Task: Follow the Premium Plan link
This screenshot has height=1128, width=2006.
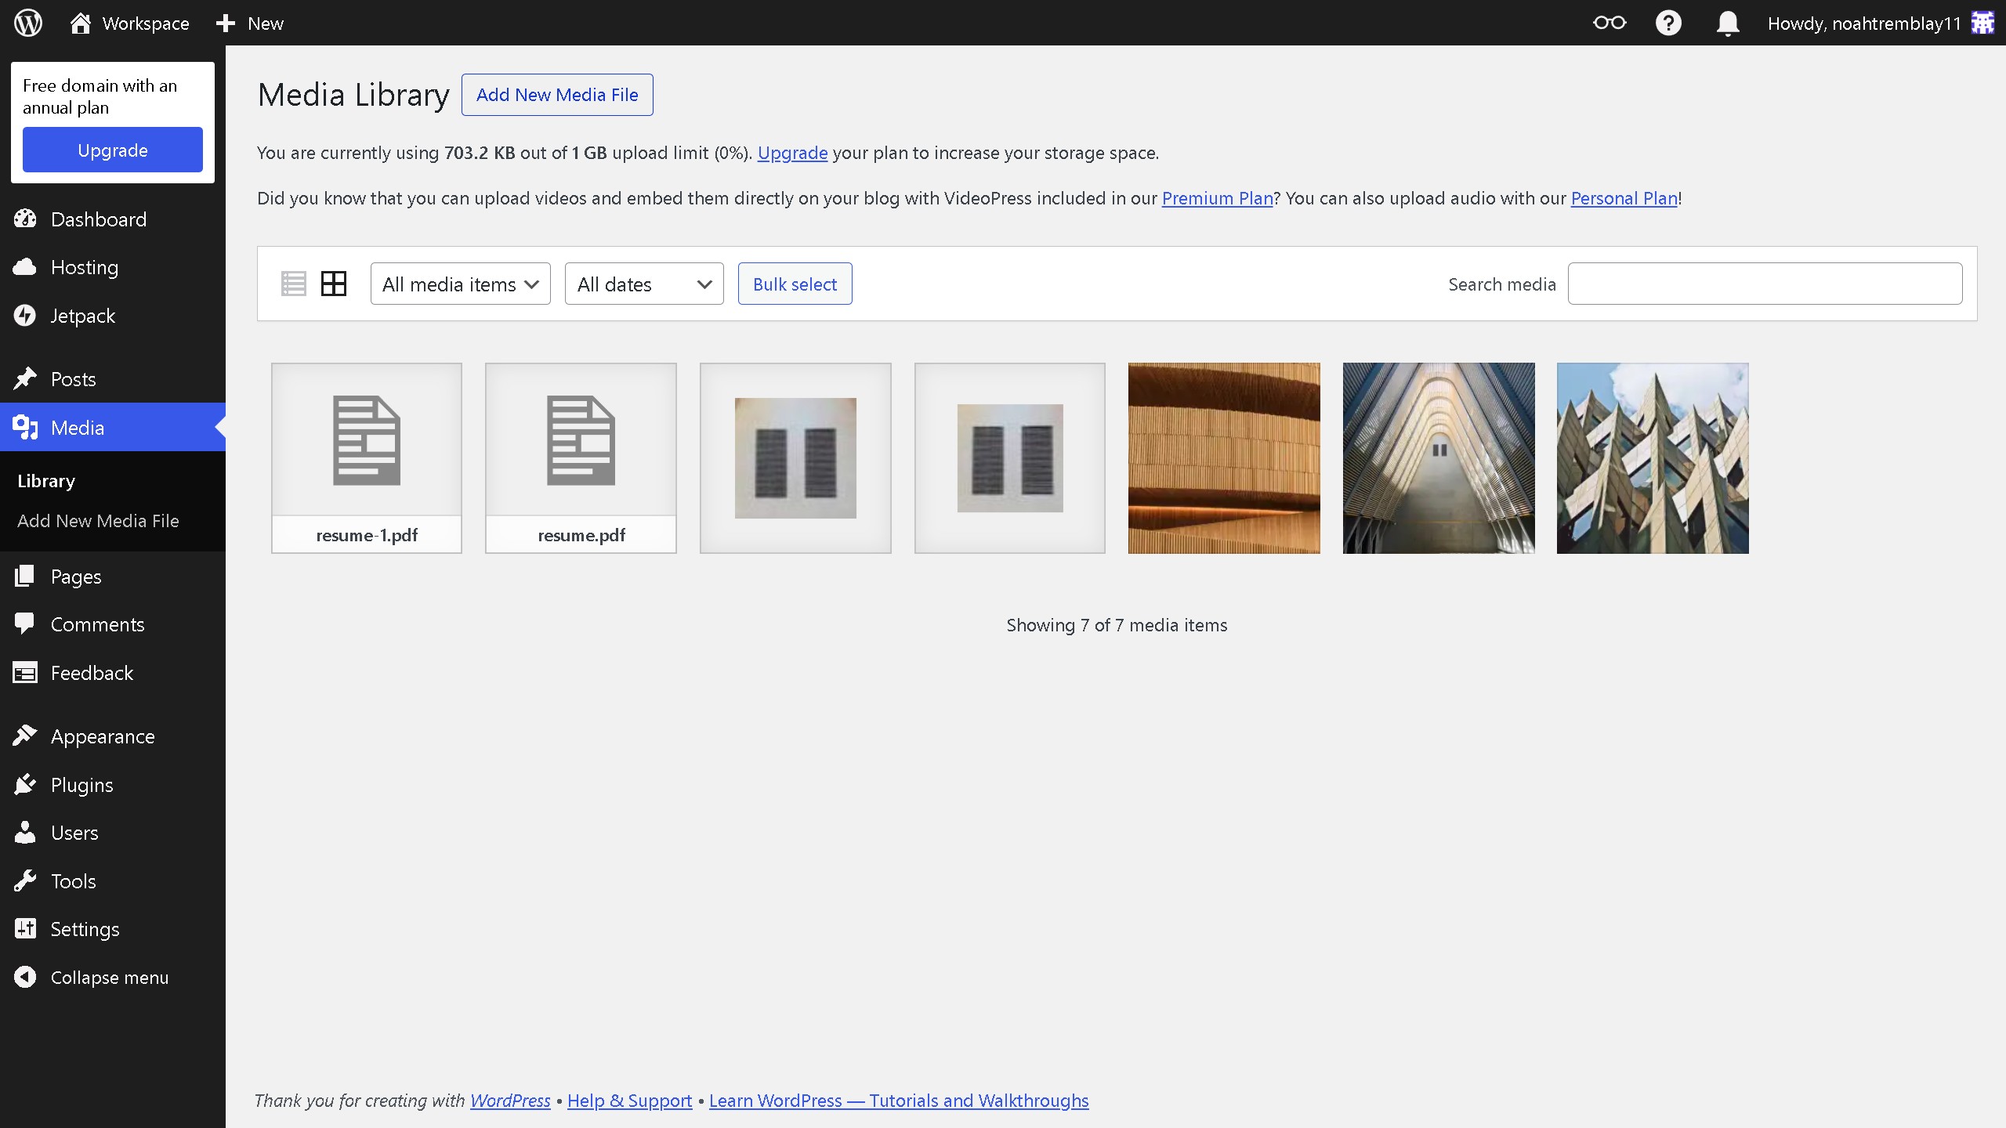Action: coord(1217,198)
